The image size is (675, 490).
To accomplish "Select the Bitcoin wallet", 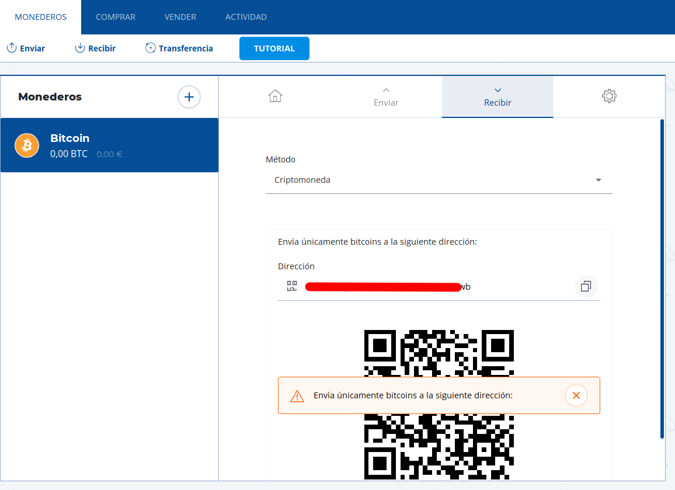I will click(x=109, y=145).
